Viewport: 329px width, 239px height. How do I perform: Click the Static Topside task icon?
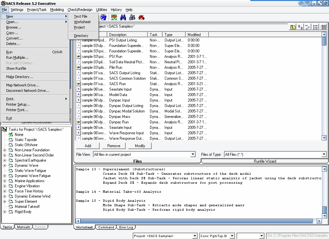11,140
